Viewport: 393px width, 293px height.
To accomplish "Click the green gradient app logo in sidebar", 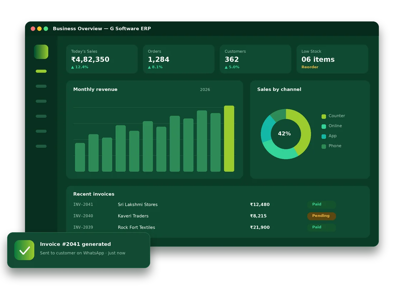I will point(41,52).
